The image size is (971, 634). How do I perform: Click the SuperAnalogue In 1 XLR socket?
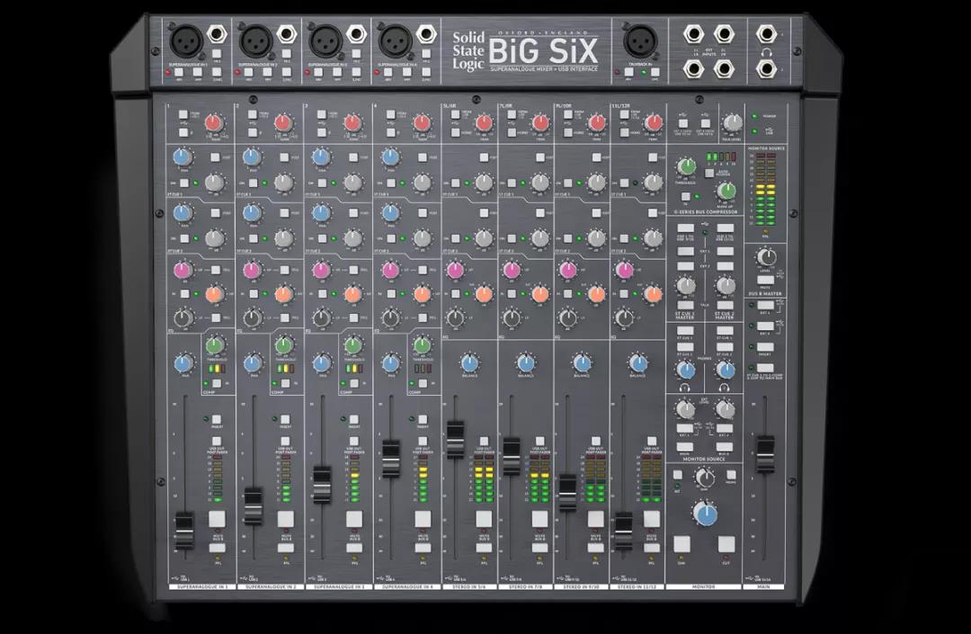[x=186, y=40]
